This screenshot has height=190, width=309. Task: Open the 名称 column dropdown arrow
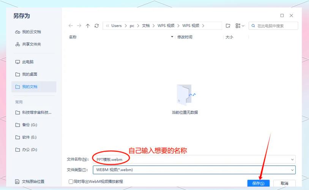(x=172, y=37)
